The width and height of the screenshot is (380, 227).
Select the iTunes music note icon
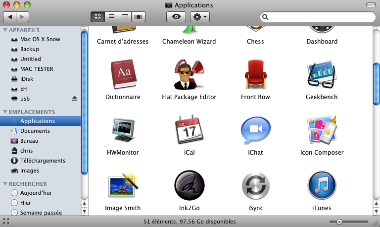(322, 185)
